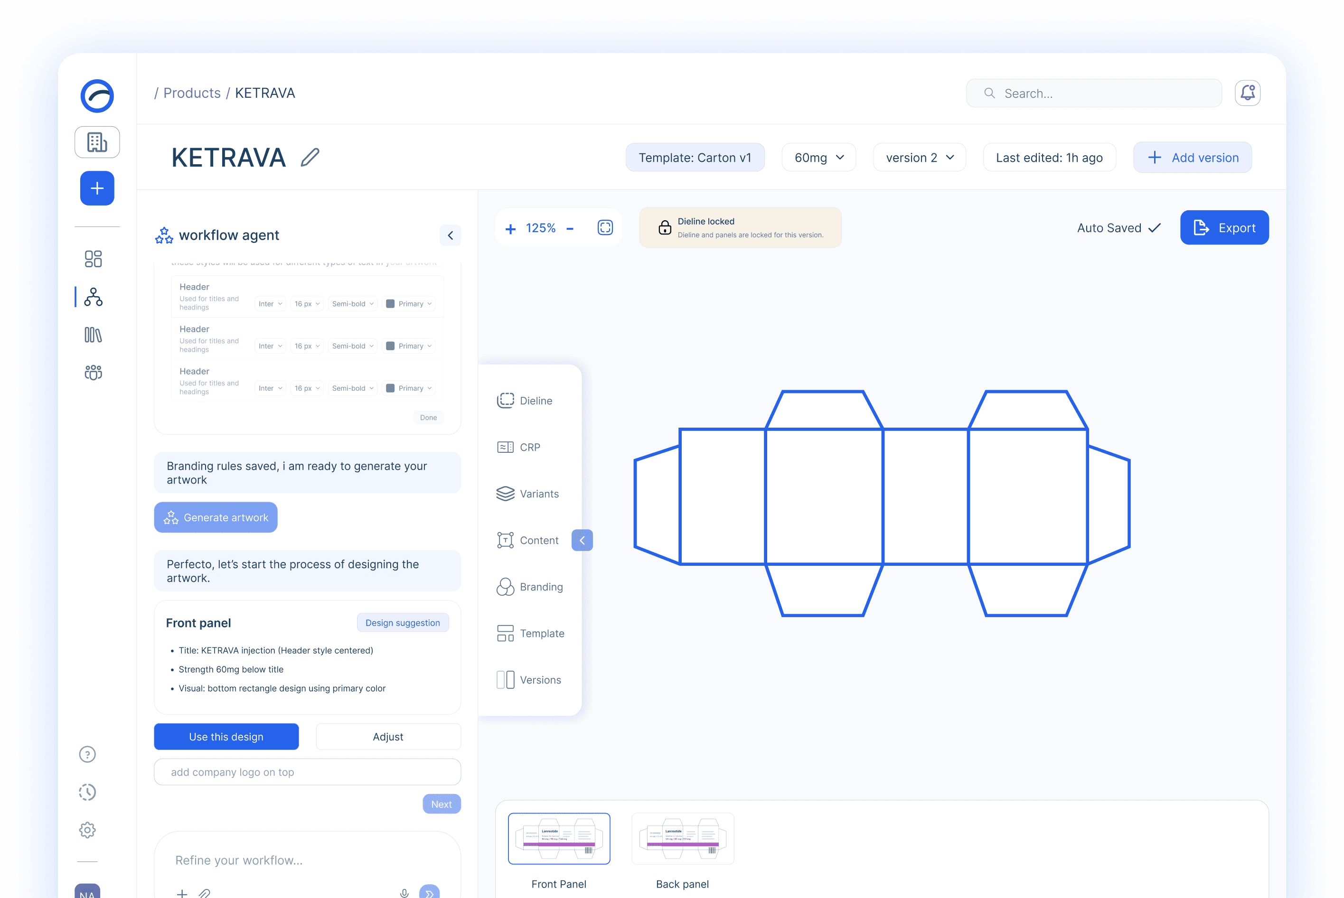Image resolution: width=1344 pixels, height=898 pixels.
Task: Click the 125% zoom level value
Action: coord(541,228)
